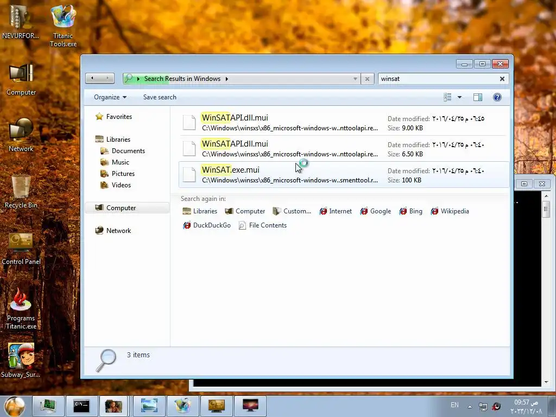
Task: Open the Organize dropdown menu
Action: pos(110,97)
